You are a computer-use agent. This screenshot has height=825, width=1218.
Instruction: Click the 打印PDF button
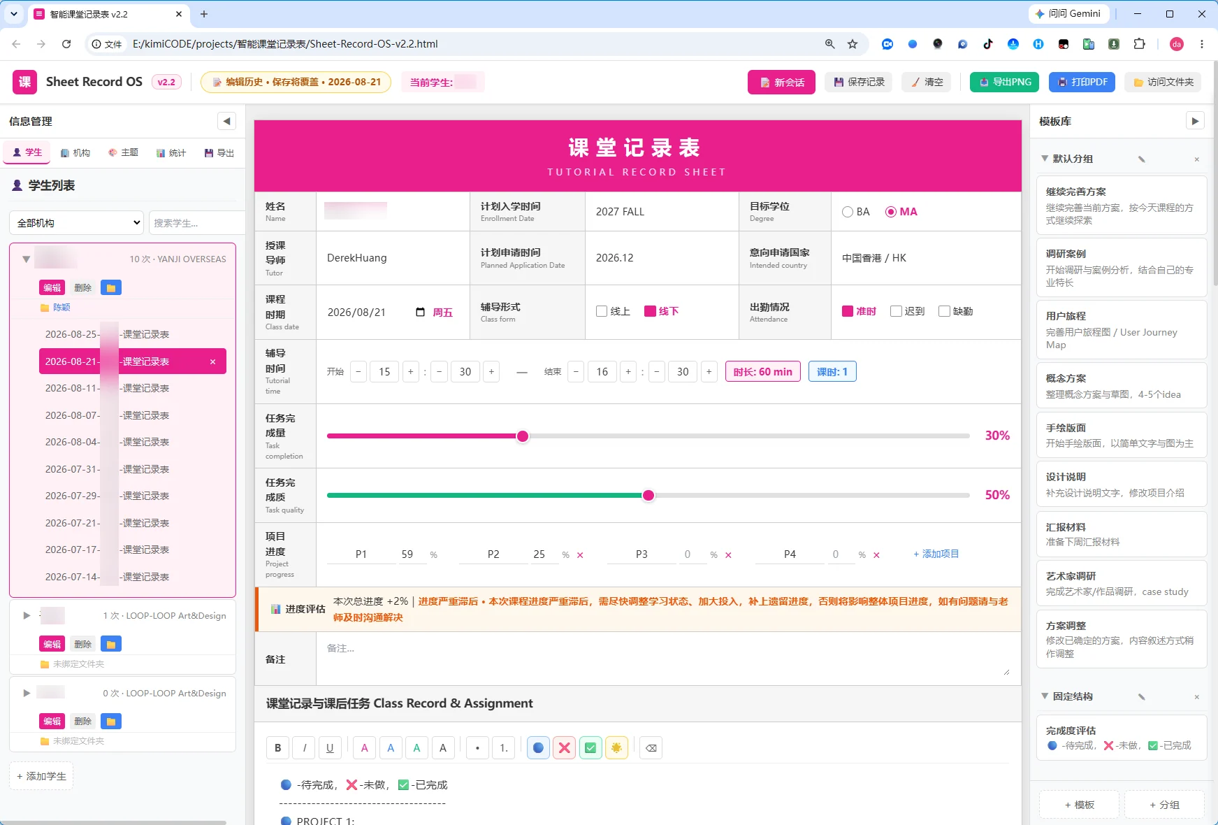point(1082,82)
